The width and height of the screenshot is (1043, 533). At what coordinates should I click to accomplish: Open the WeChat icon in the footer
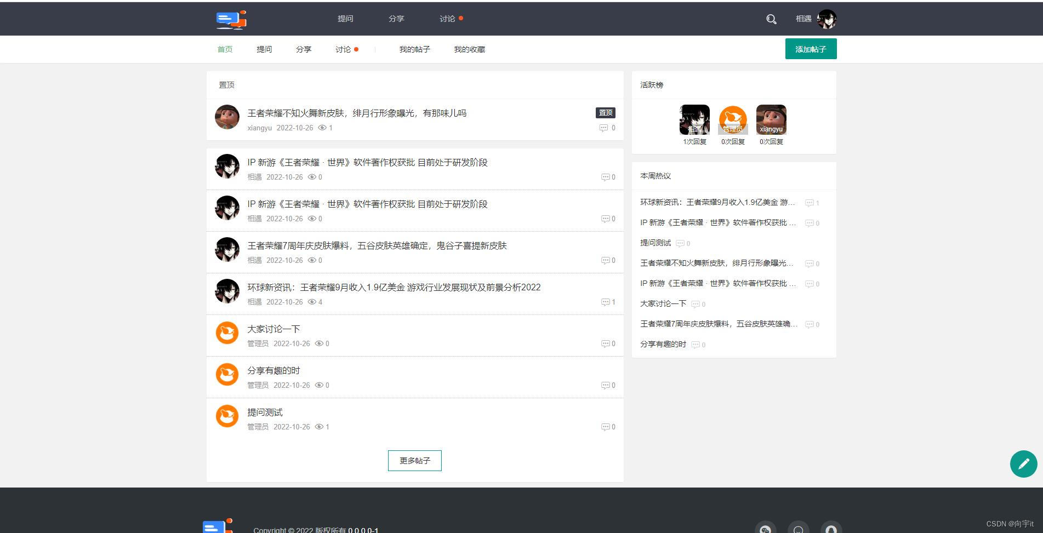[x=765, y=529]
